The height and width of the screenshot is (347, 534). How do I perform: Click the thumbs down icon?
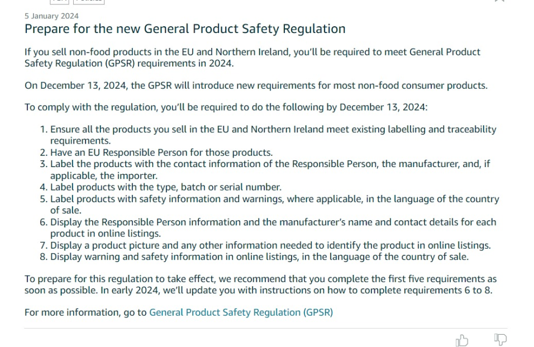[x=500, y=339]
